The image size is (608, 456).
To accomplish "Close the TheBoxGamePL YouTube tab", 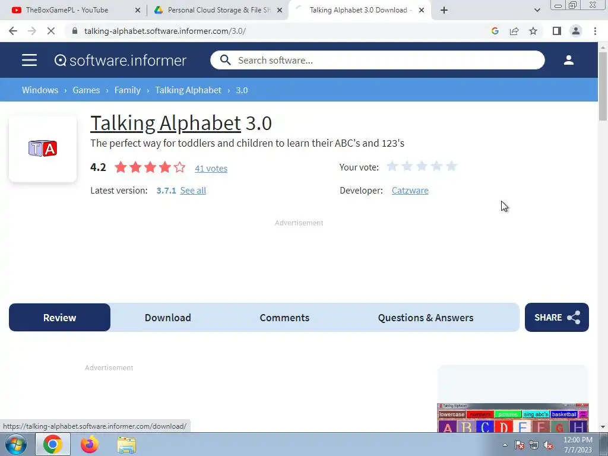I will coord(138,10).
